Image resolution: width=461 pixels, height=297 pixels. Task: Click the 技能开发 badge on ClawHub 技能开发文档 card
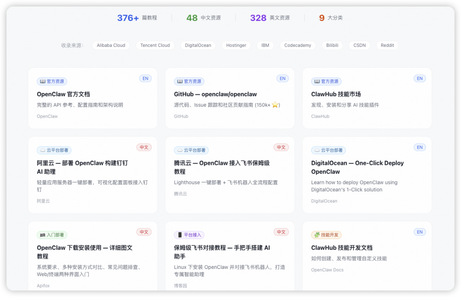[326, 235]
